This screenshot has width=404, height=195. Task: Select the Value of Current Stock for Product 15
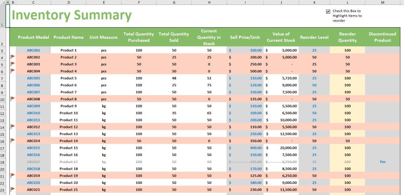pyautogui.click(x=281, y=148)
